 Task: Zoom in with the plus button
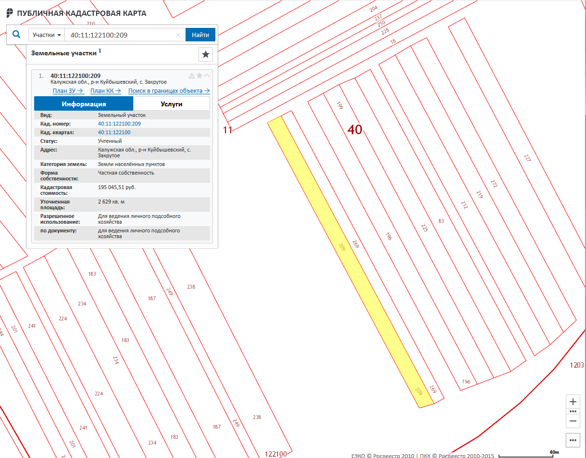(x=573, y=402)
